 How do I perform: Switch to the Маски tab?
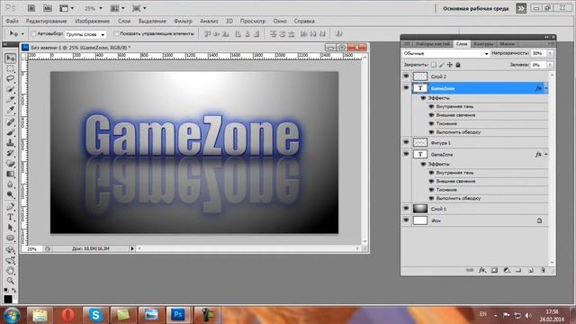pyautogui.click(x=507, y=44)
